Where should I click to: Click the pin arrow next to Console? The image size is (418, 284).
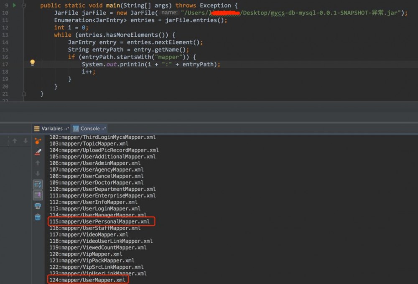(x=103, y=129)
